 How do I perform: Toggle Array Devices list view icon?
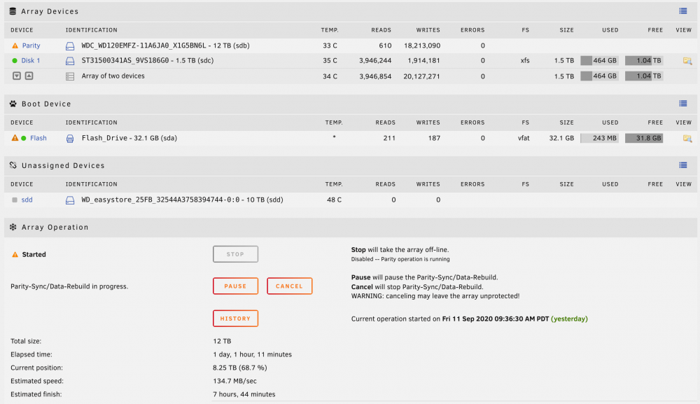[x=683, y=11]
